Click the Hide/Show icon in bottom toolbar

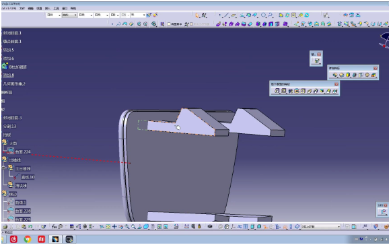tap(159, 227)
